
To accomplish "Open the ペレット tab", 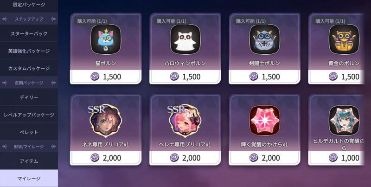I will pyautogui.click(x=29, y=132).
